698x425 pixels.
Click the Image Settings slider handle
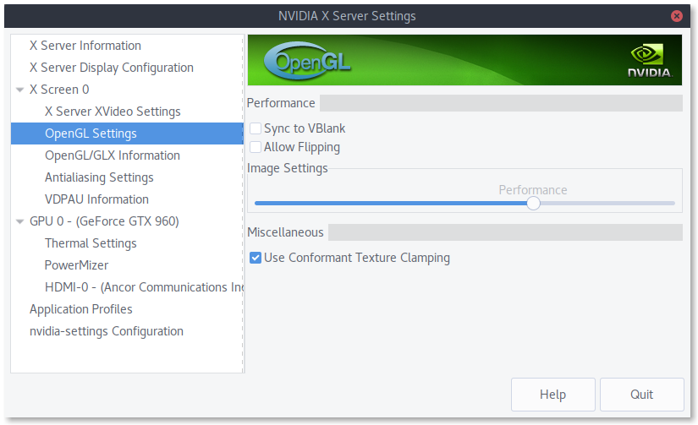point(533,203)
